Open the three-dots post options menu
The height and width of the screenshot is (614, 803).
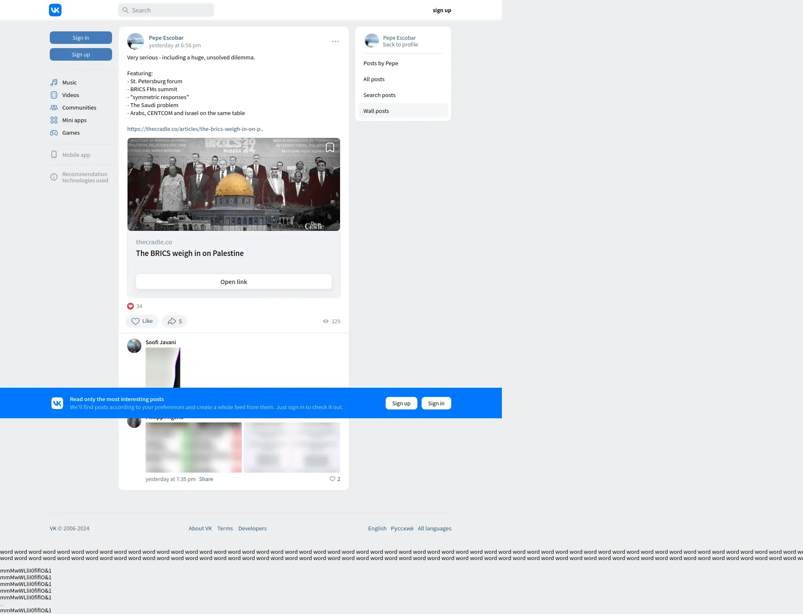335,41
